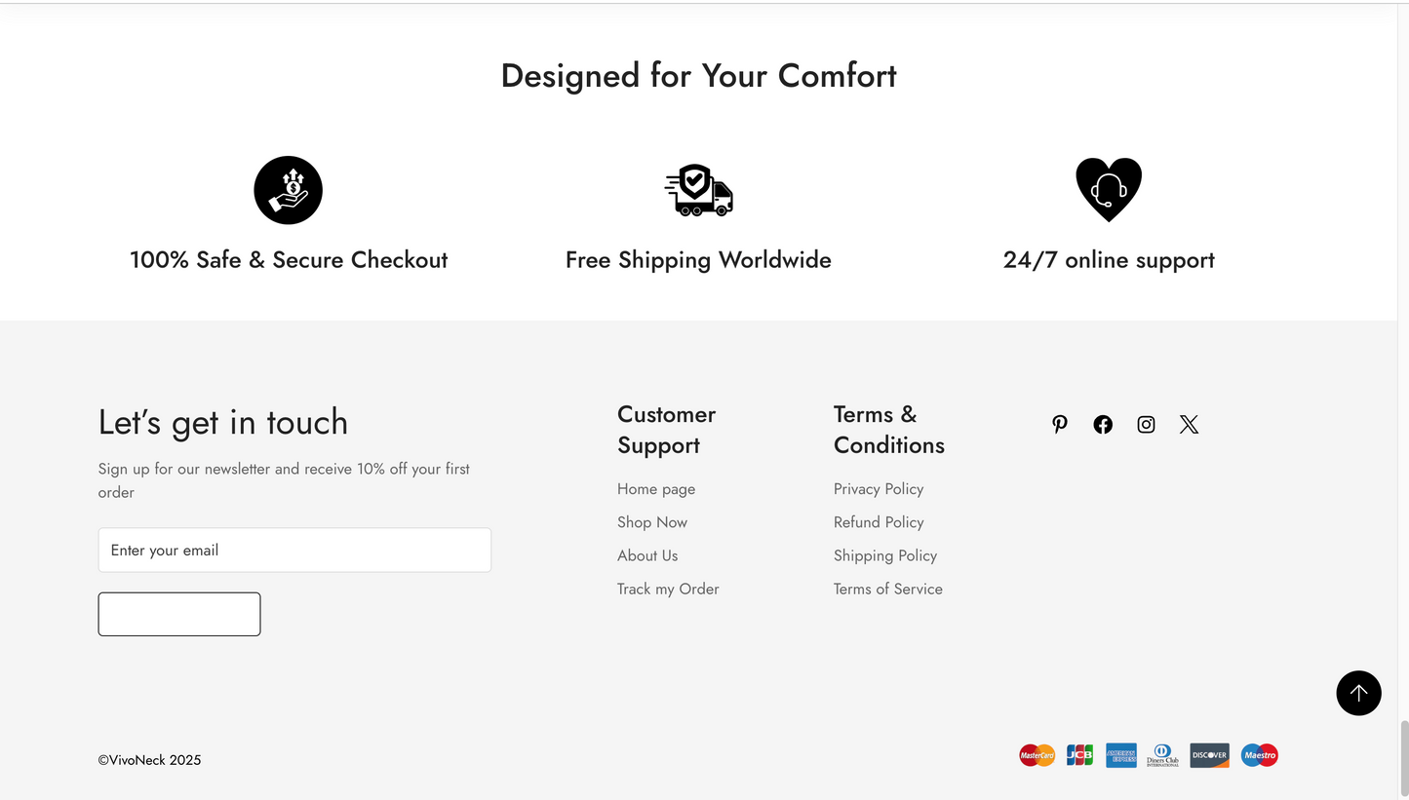Focus the Enter your email field
This screenshot has height=800, width=1409.
294,551
